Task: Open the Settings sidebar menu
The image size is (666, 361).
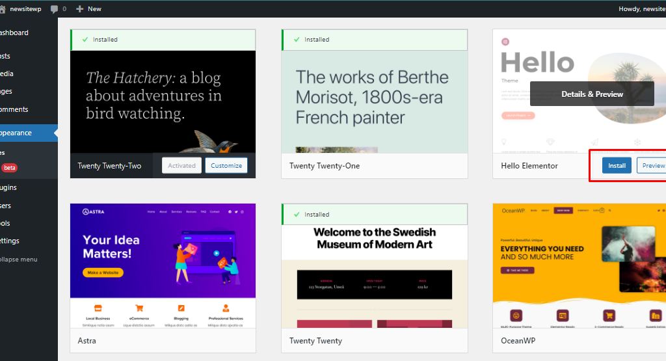Action: tap(10, 241)
